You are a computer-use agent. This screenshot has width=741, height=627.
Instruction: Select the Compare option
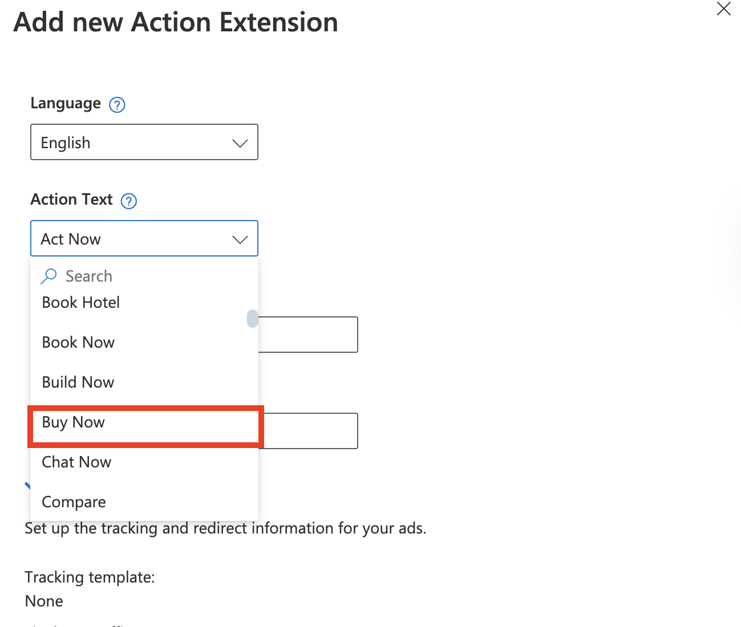click(74, 502)
